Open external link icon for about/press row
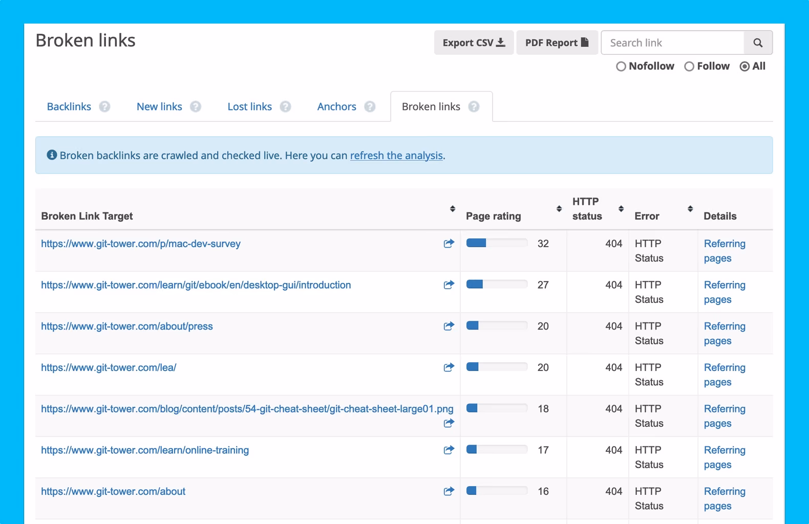The height and width of the screenshot is (524, 809). 449,326
